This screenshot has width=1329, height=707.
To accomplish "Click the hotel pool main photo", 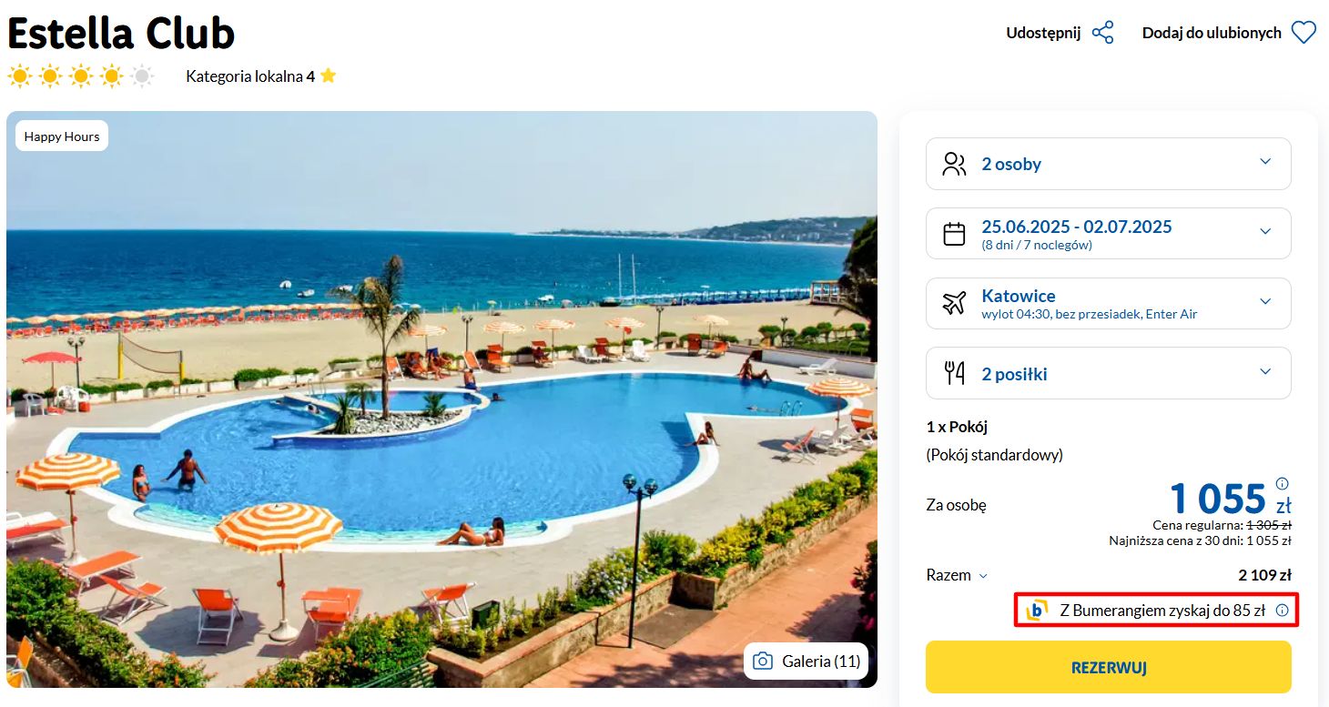I will point(441,399).
